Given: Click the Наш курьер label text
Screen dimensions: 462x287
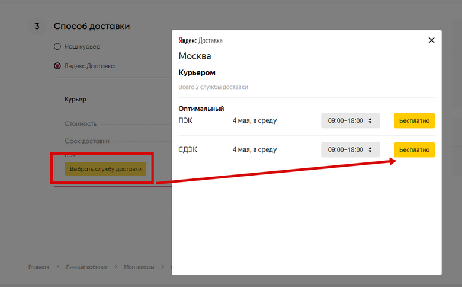Looking at the screenshot, I should [x=82, y=47].
